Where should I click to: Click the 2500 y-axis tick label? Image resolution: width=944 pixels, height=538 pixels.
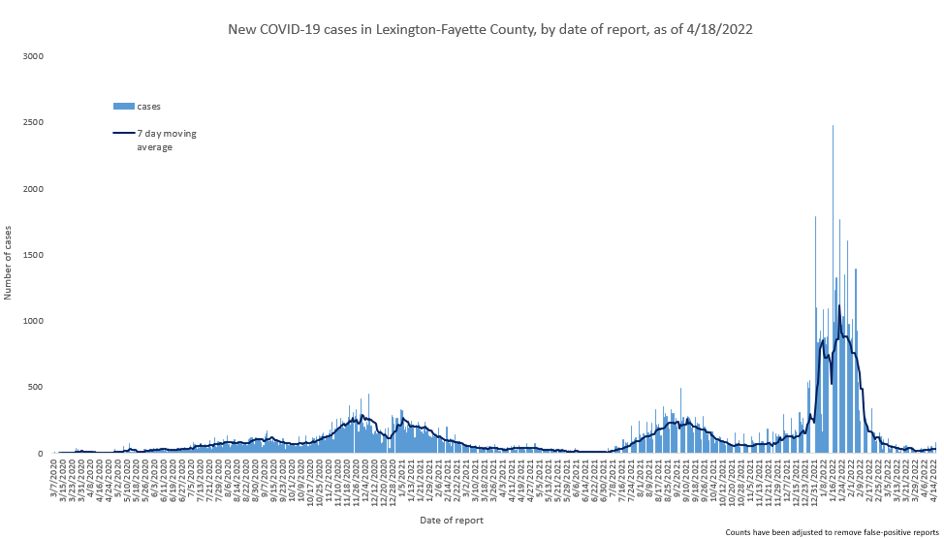(x=34, y=123)
